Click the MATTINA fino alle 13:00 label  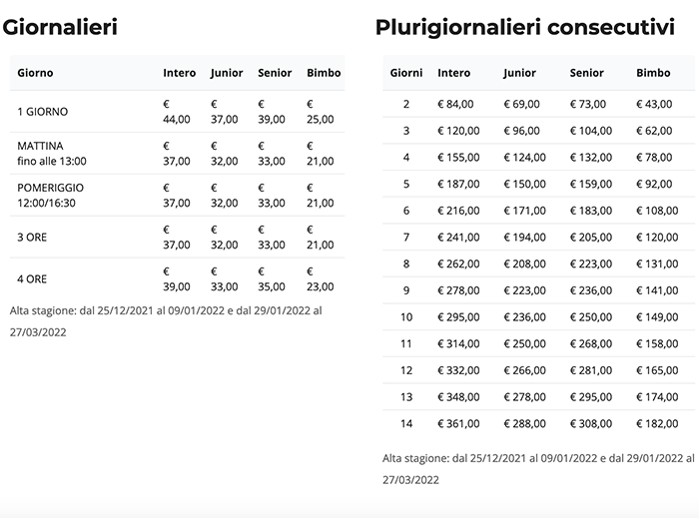[52, 153]
